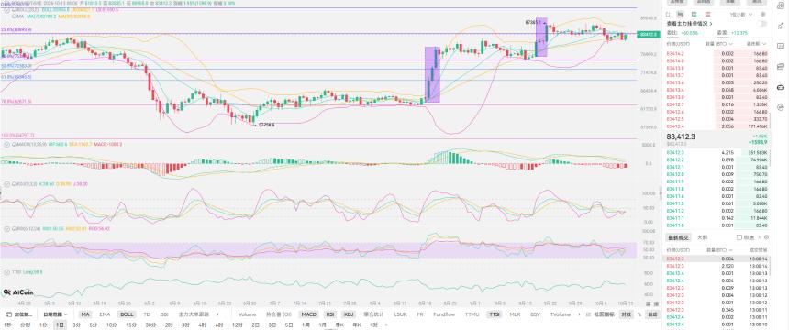Open the rightmost order book column dropdown

(756, 44)
